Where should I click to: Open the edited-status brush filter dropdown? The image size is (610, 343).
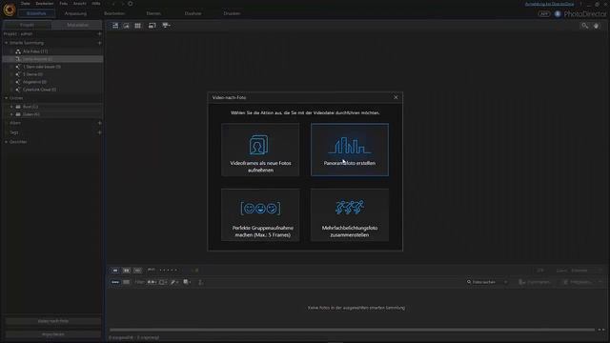click(x=174, y=282)
